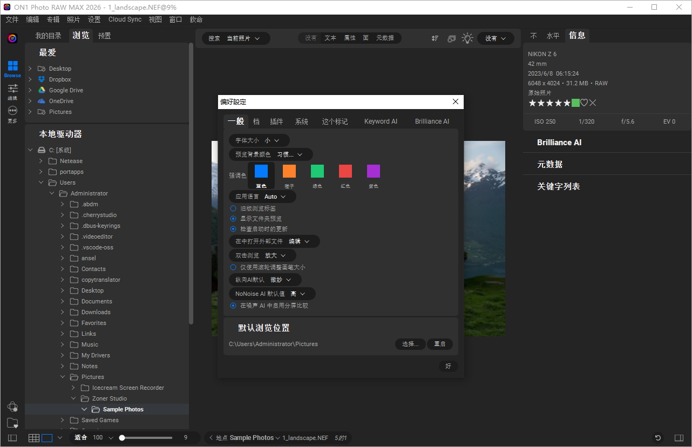Click the quick slideshow icon in top toolbar
The height and width of the screenshot is (447, 692).
click(x=451, y=38)
